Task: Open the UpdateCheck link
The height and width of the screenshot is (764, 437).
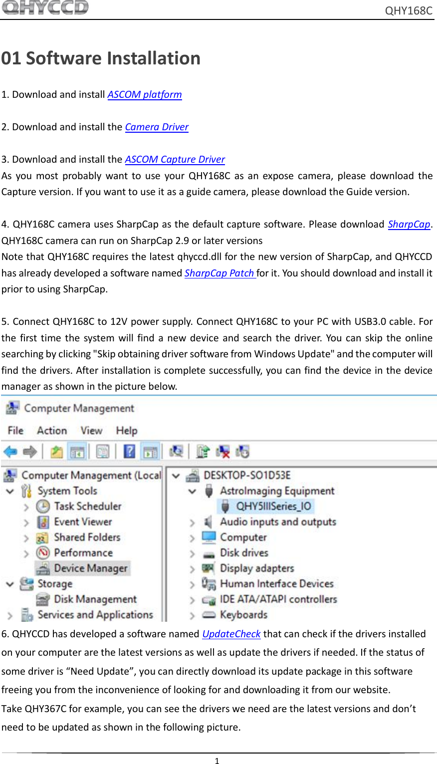Action: click(231, 634)
